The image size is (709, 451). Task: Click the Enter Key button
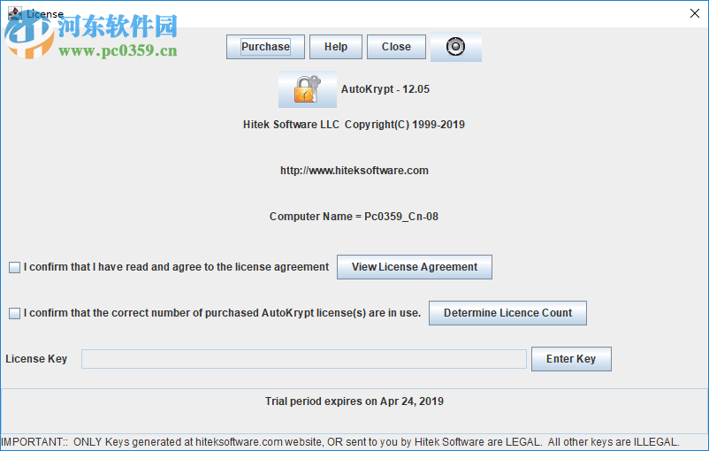[571, 359]
